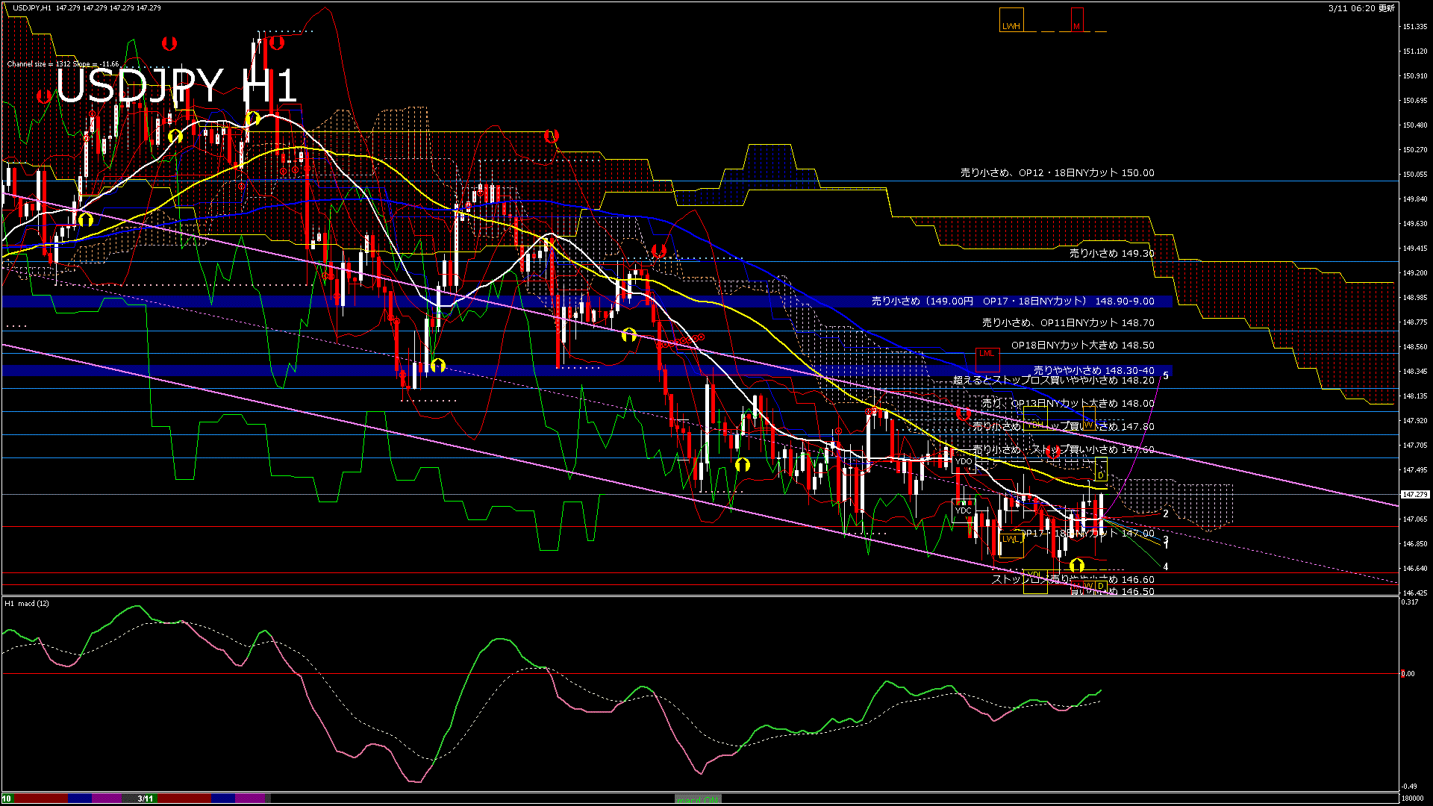Click OP18日NYカット大きめ 148.50 label
This screenshot has width=1433, height=806.
click(x=1082, y=346)
